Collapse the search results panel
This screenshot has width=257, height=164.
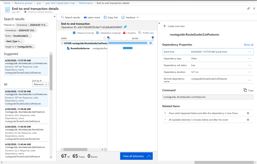[x=55, y=17]
